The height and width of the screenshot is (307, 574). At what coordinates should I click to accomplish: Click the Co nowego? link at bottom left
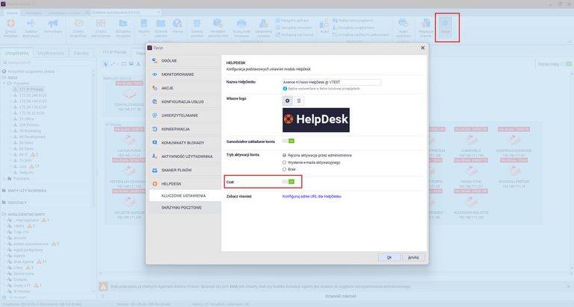point(18,297)
